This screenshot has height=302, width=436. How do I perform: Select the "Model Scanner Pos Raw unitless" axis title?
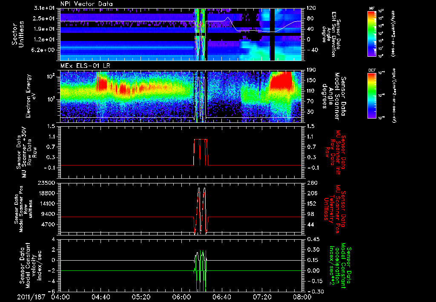coord(23,209)
